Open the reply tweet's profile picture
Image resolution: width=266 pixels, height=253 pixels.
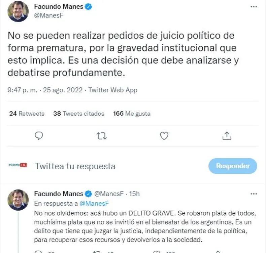point(18,199)
